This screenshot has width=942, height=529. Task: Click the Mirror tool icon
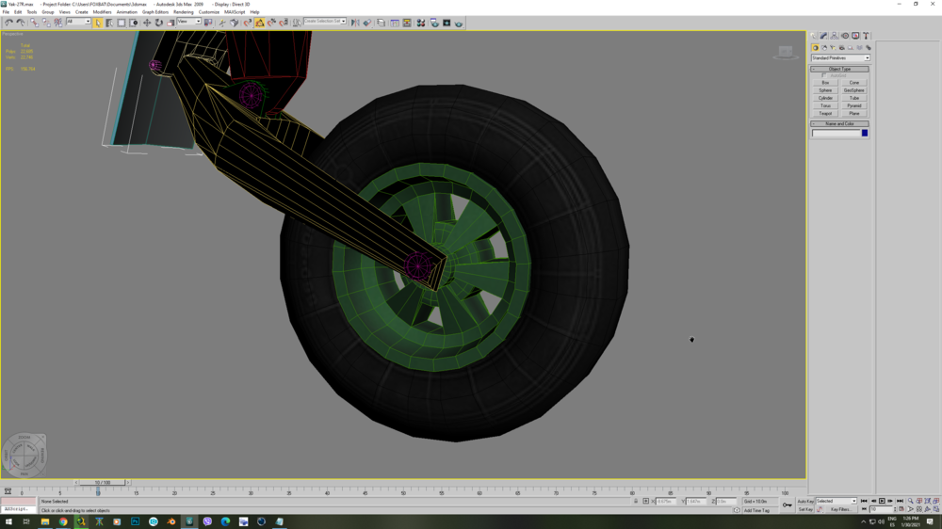355,23
